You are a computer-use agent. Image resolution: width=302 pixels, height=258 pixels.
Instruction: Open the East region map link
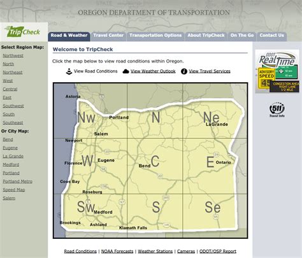coord(7,97)
